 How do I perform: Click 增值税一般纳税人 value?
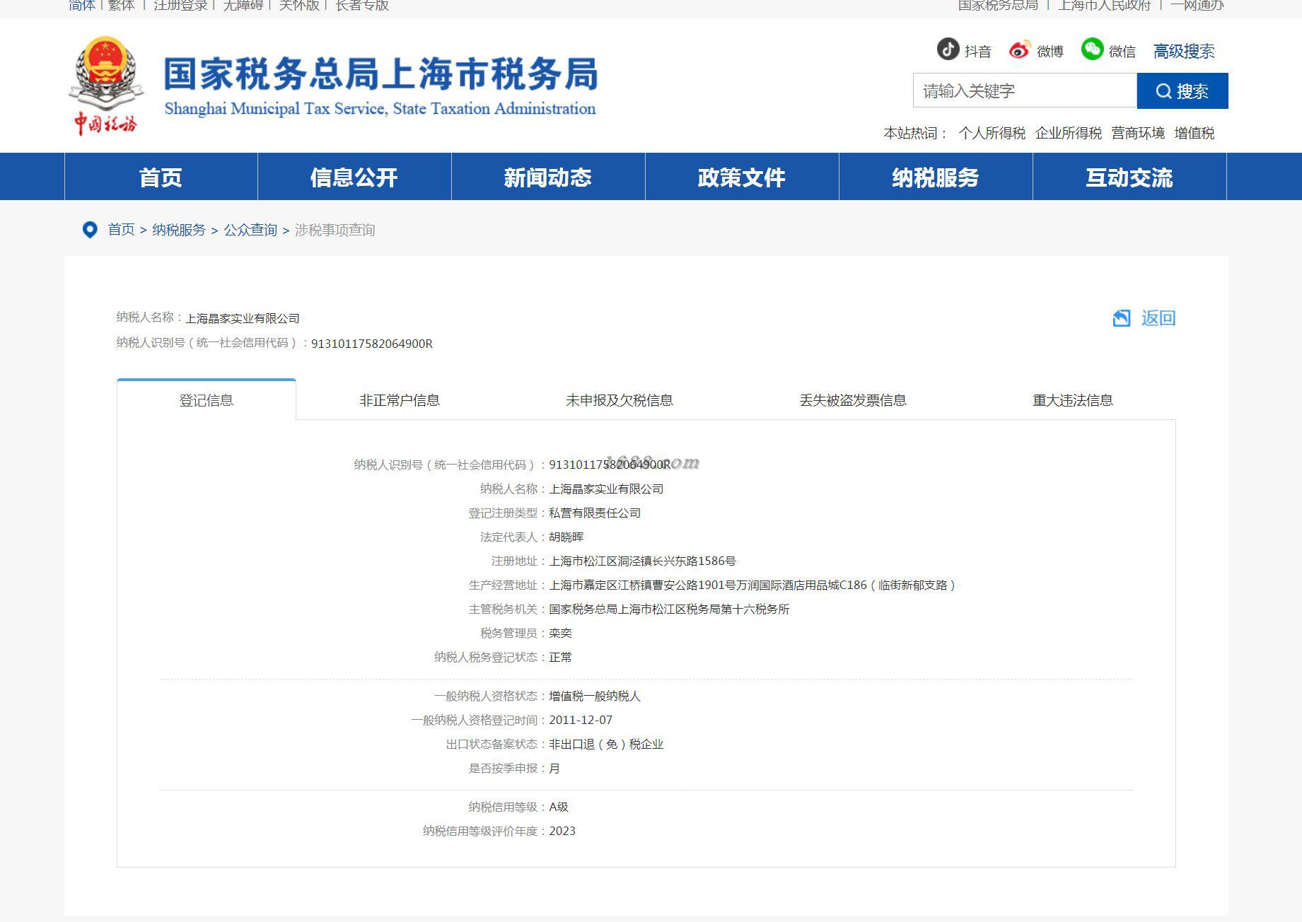click(x=595, y=696)
